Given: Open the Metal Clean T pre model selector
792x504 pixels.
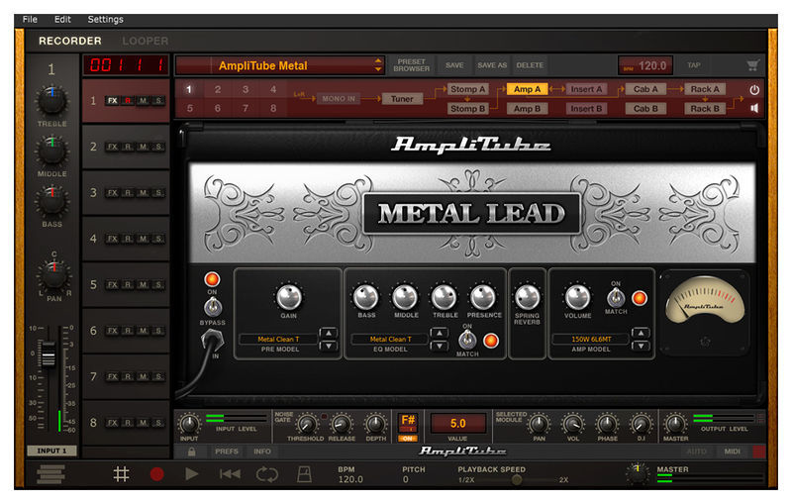Looking at the screenshot, I should (x=278, y=340).
